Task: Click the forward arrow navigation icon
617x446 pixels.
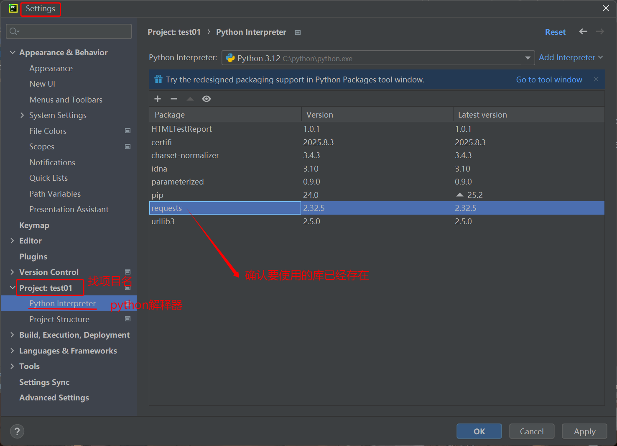Action: click(x=600, y=32)
